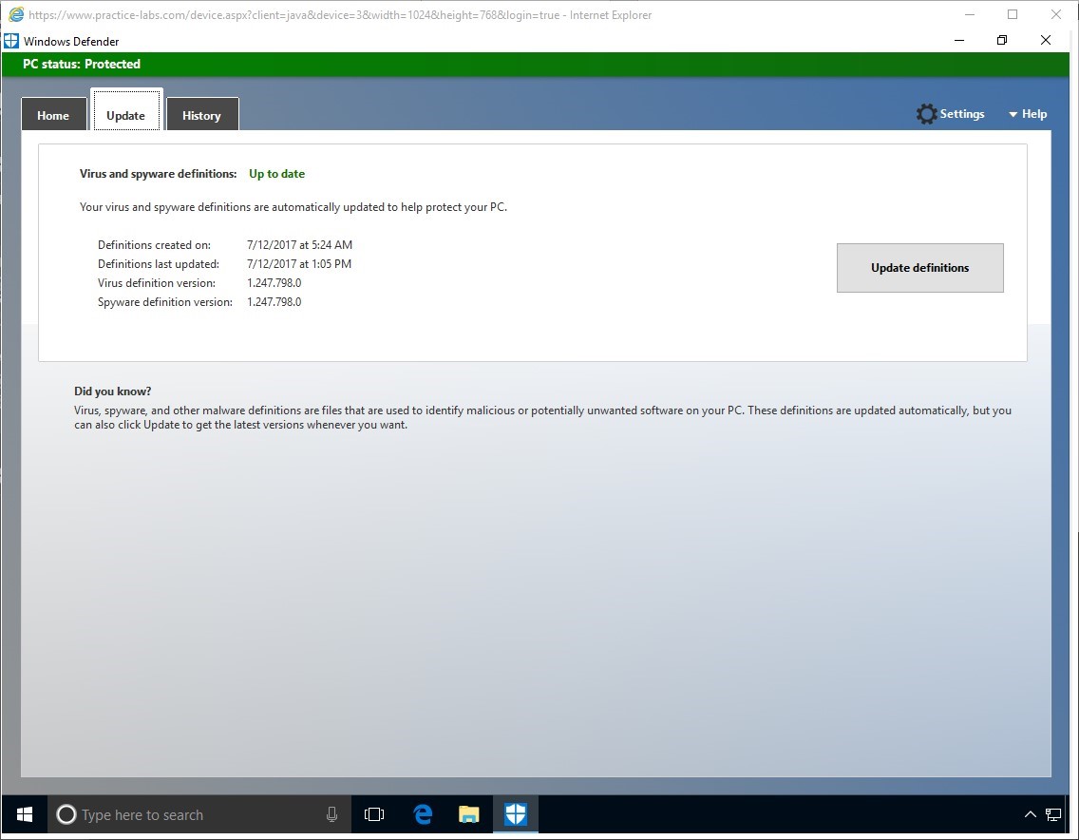Minimize the Windows Defender window
The image size is (1079, 840).
coord(959,40)
